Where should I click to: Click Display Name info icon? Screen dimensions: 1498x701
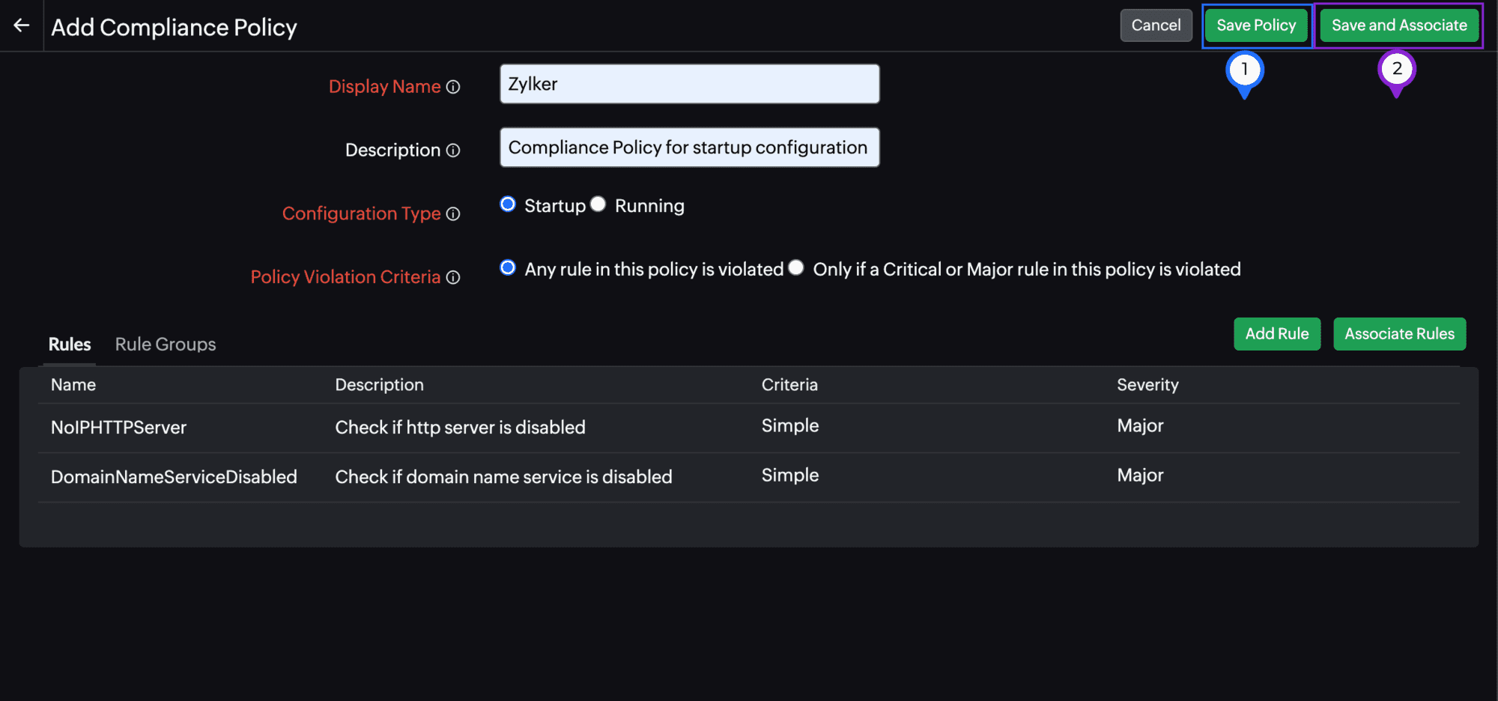pos(453,87)
